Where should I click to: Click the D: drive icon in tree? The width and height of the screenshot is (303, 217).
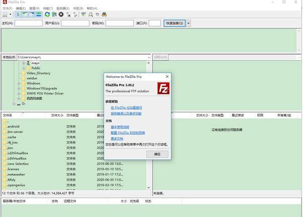(x=19, y=104)
